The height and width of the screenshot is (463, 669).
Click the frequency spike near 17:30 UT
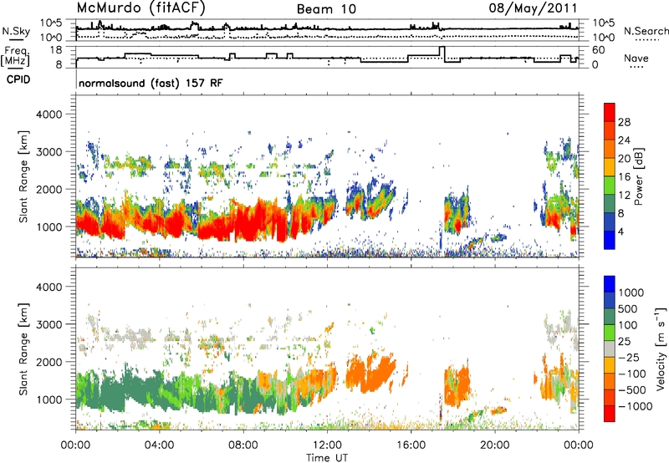442,53
